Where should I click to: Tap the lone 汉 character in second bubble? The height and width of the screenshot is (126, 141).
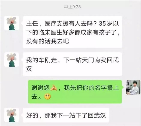click(29, 69)
